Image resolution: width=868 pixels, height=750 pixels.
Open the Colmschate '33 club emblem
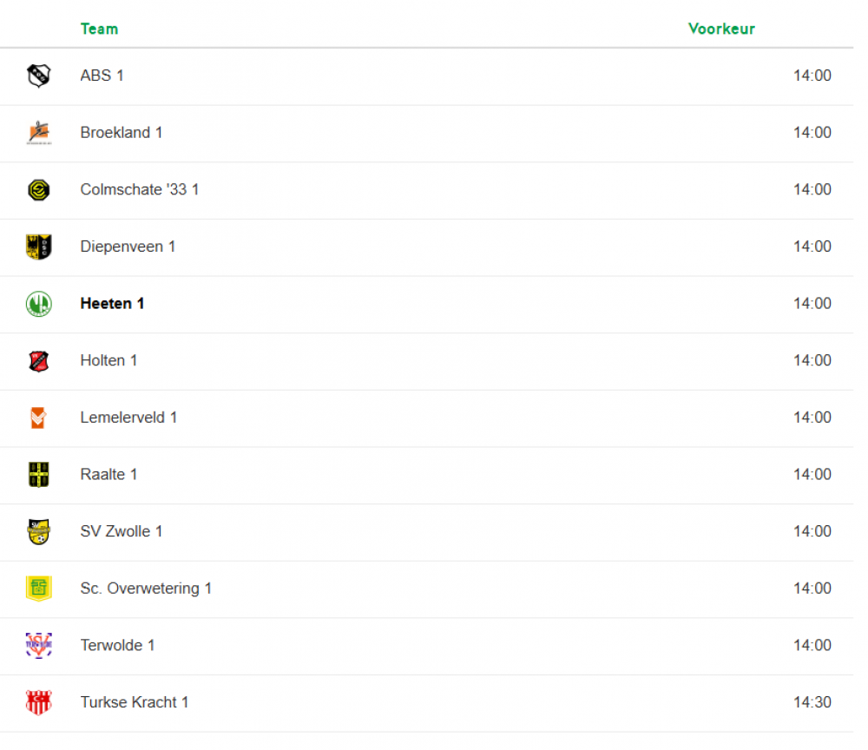pyautogui.click(x=39, y=190)
